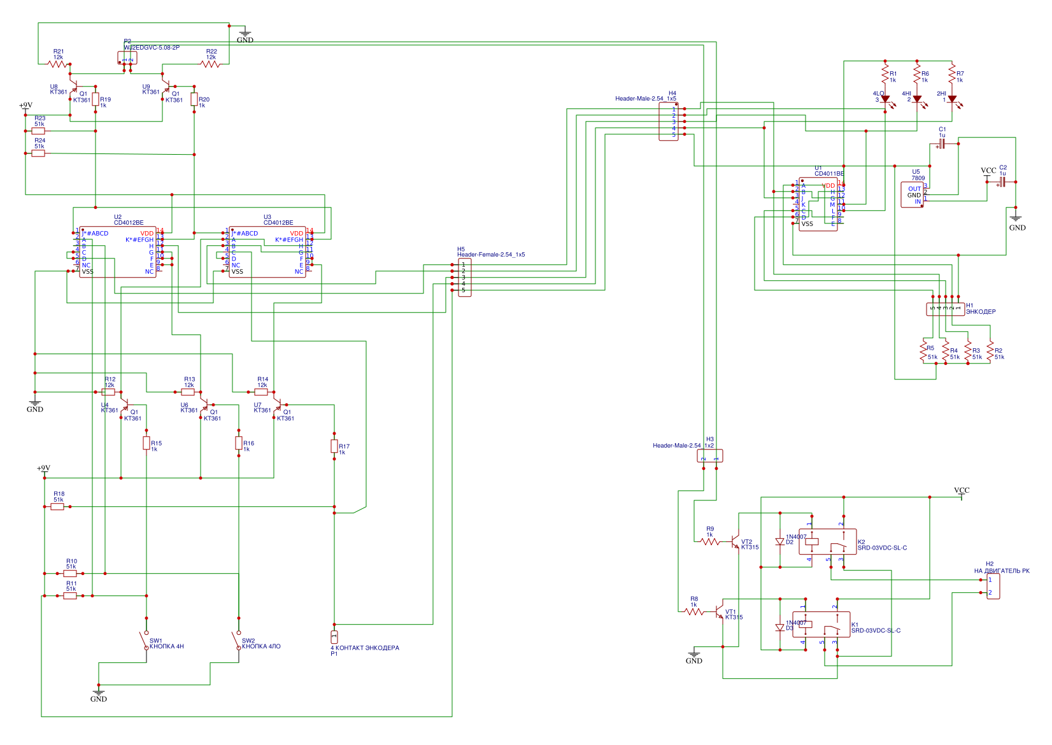The width and height of the screenshot is (1052, 745).
Task: Select the H2 motor output connector
Action: pos(993,586)
